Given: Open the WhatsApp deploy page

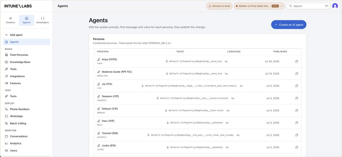Looking at the screenshot, I should (27, 116).
